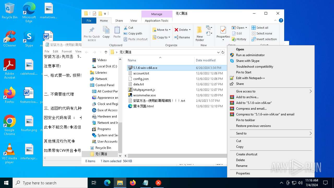The width and height of the screenshot is (334, 188).
Task: Open the Share ribbon tab
Action: [119, 21]
